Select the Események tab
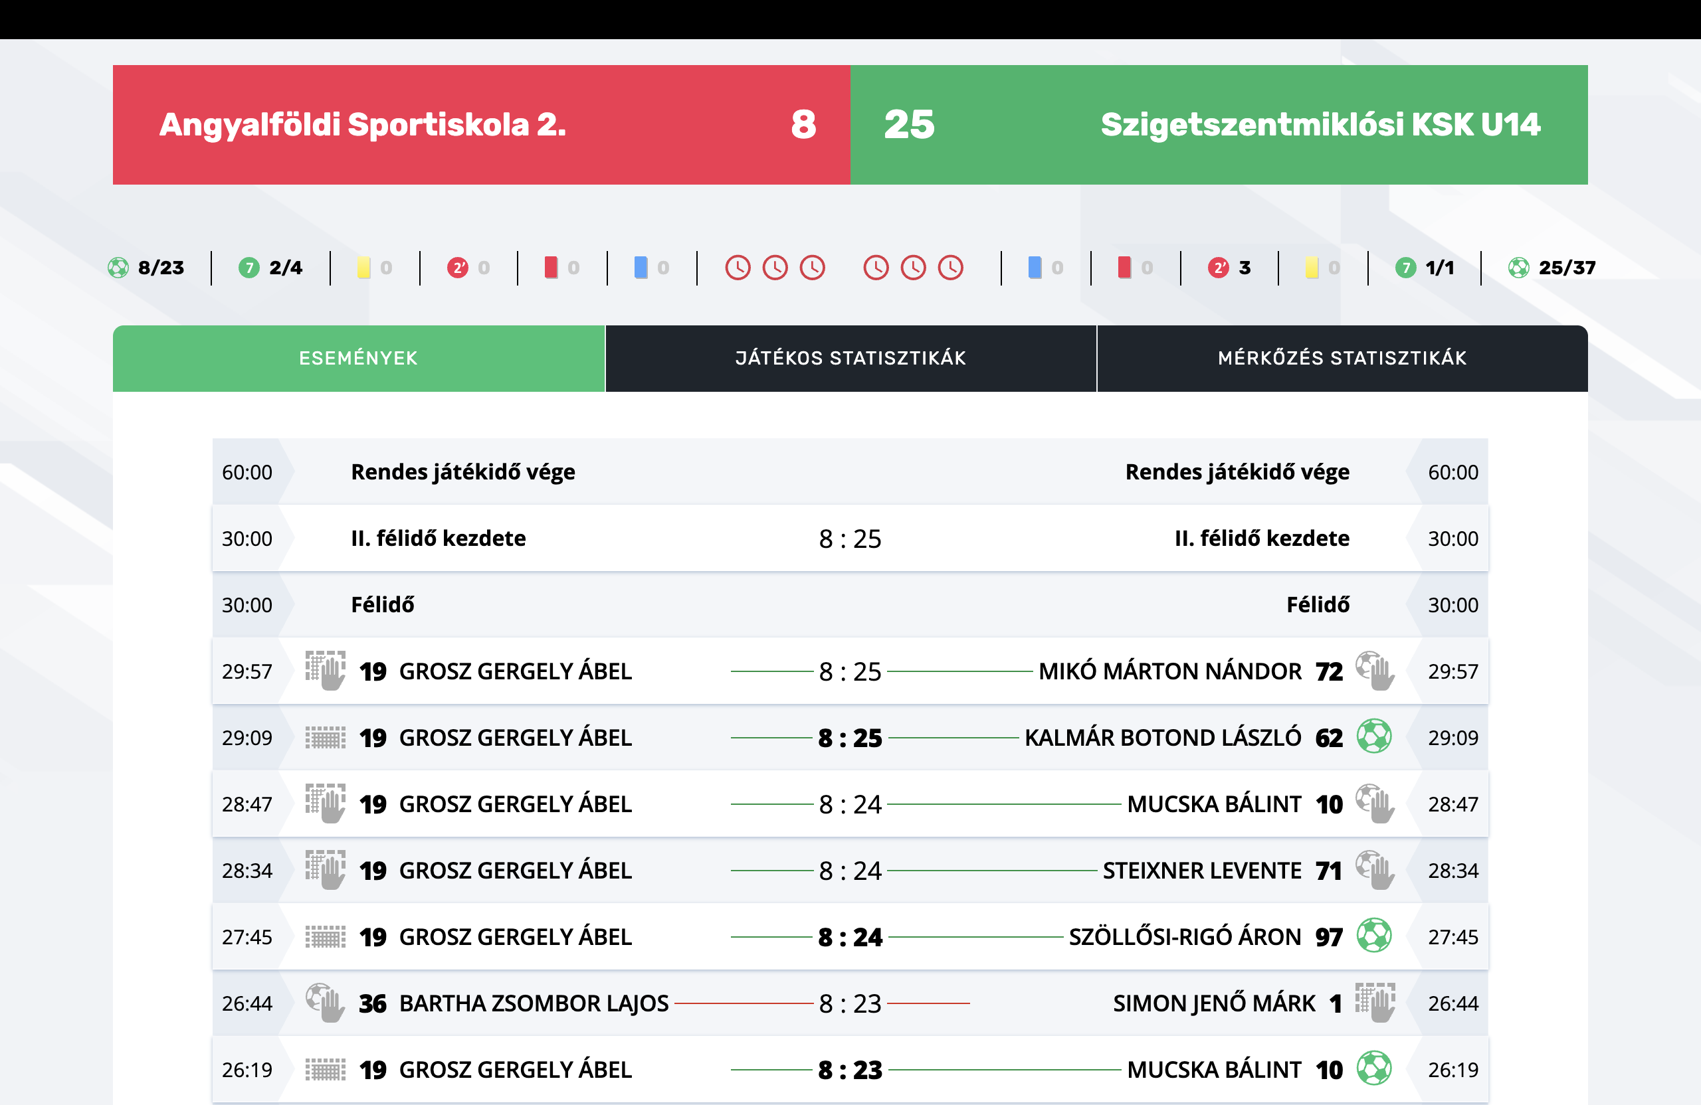Image resolution: width=1701 pixels, height=1105 pixels. click(358, 358)
